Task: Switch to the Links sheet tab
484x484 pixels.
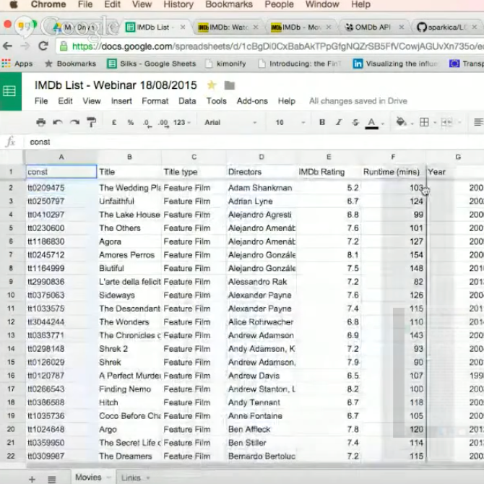Action: coord(131,478)
